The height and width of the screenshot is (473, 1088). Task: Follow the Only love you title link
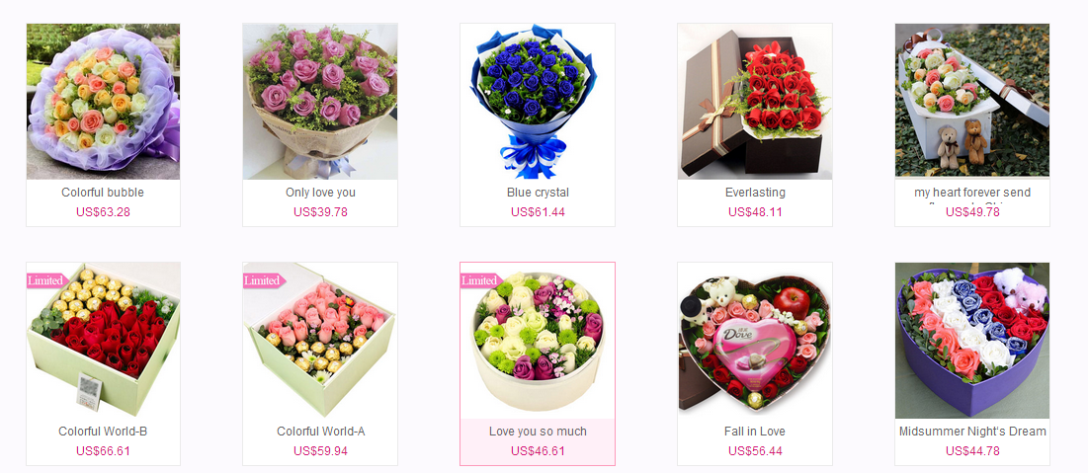click(x=320, y=193)
